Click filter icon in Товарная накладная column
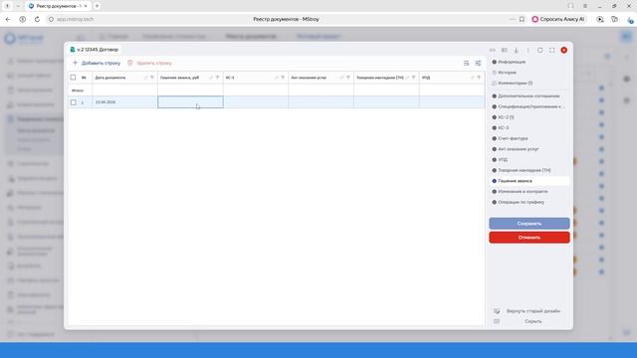 click(x=414, y=78)
